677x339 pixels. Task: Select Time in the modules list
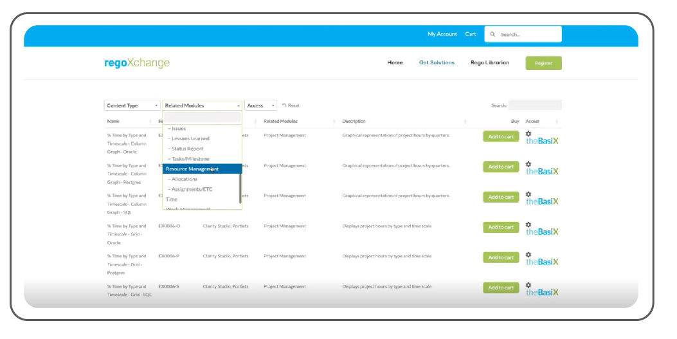(201, 199)
